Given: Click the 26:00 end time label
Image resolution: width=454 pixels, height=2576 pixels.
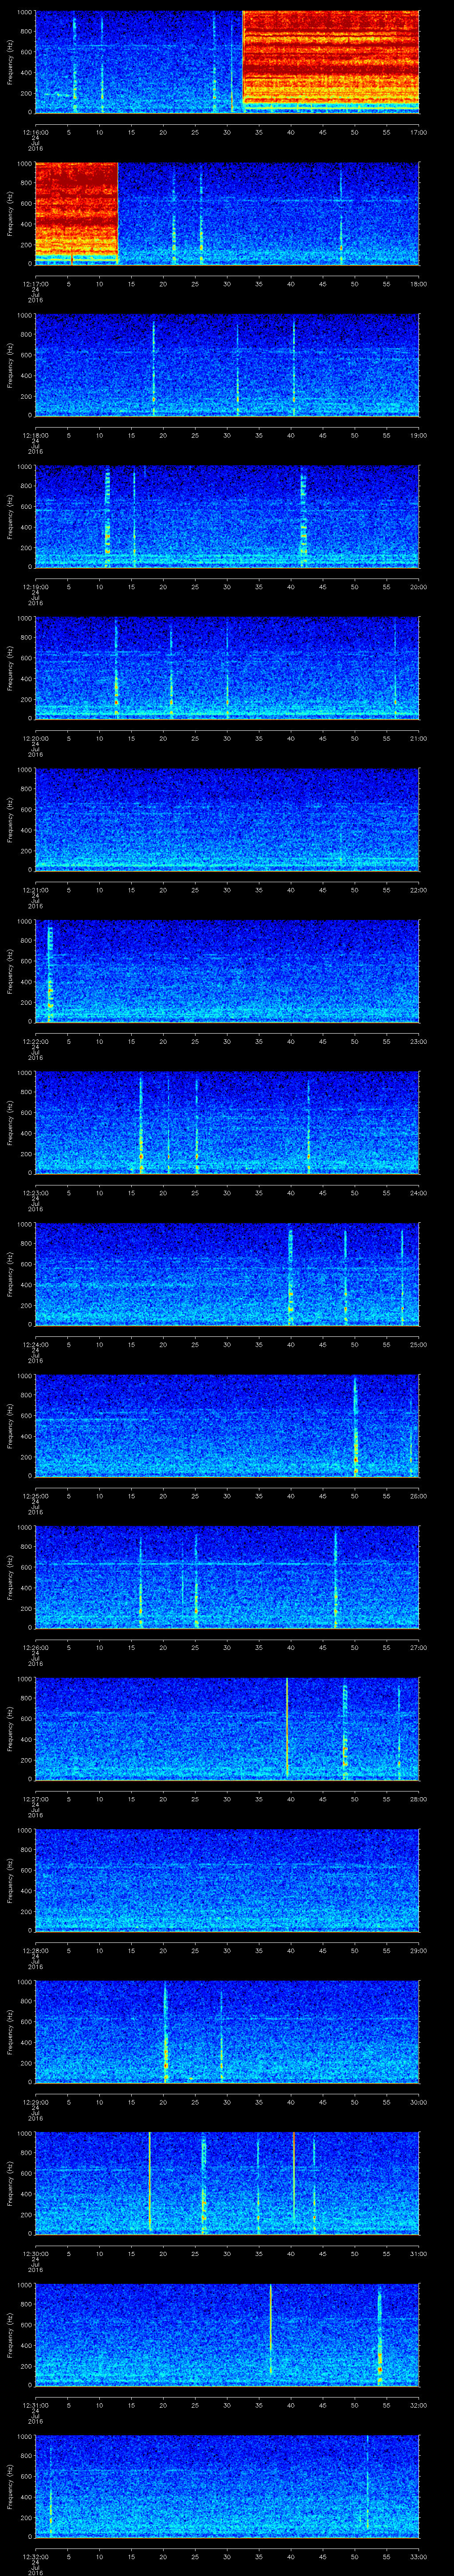Looking at the screenshot, I should pos(419,1496).
